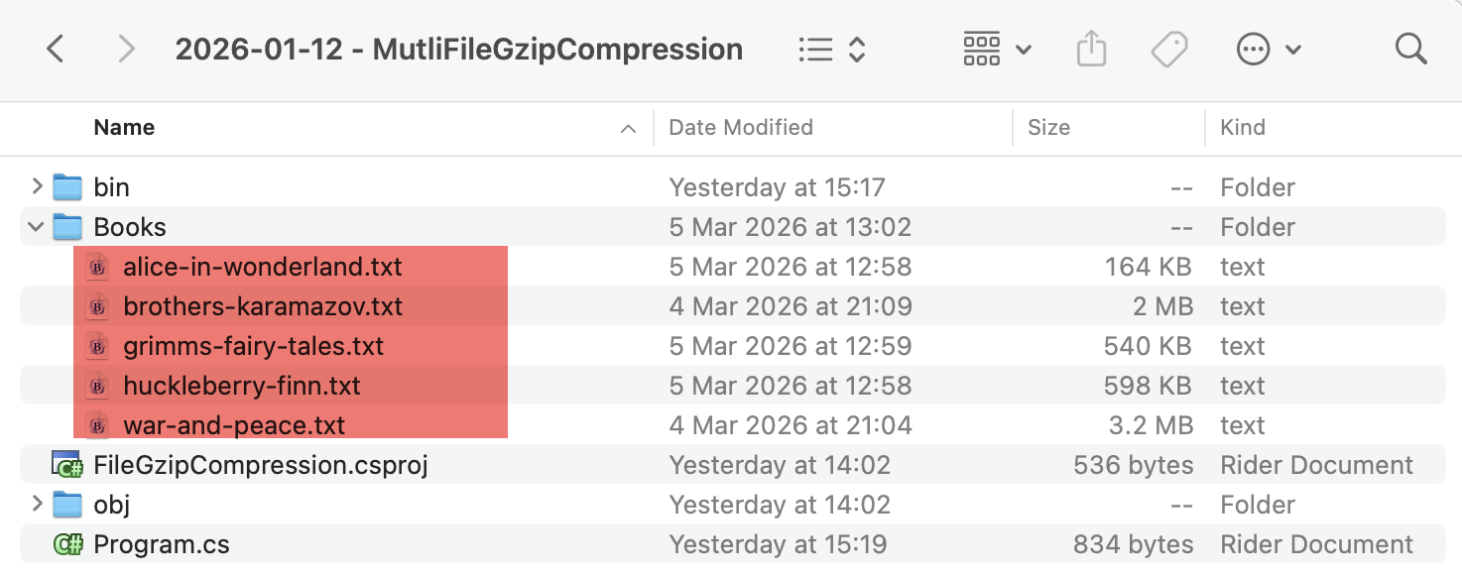Screen dimensions: 1462x577
Task: Sort by the Size column header
Action: [x=1048, y=128]
